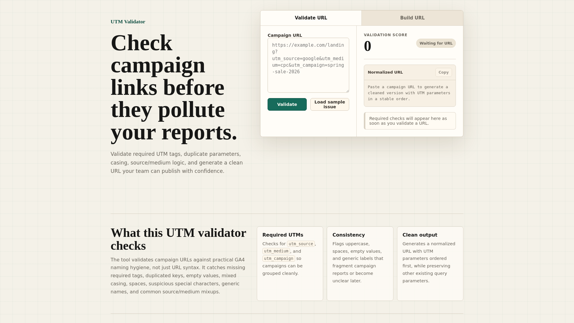Click the 'Paste a campaign URL' placeholder text
The width and height of the screenshot is (574, 323).
[x=409, y=93]
